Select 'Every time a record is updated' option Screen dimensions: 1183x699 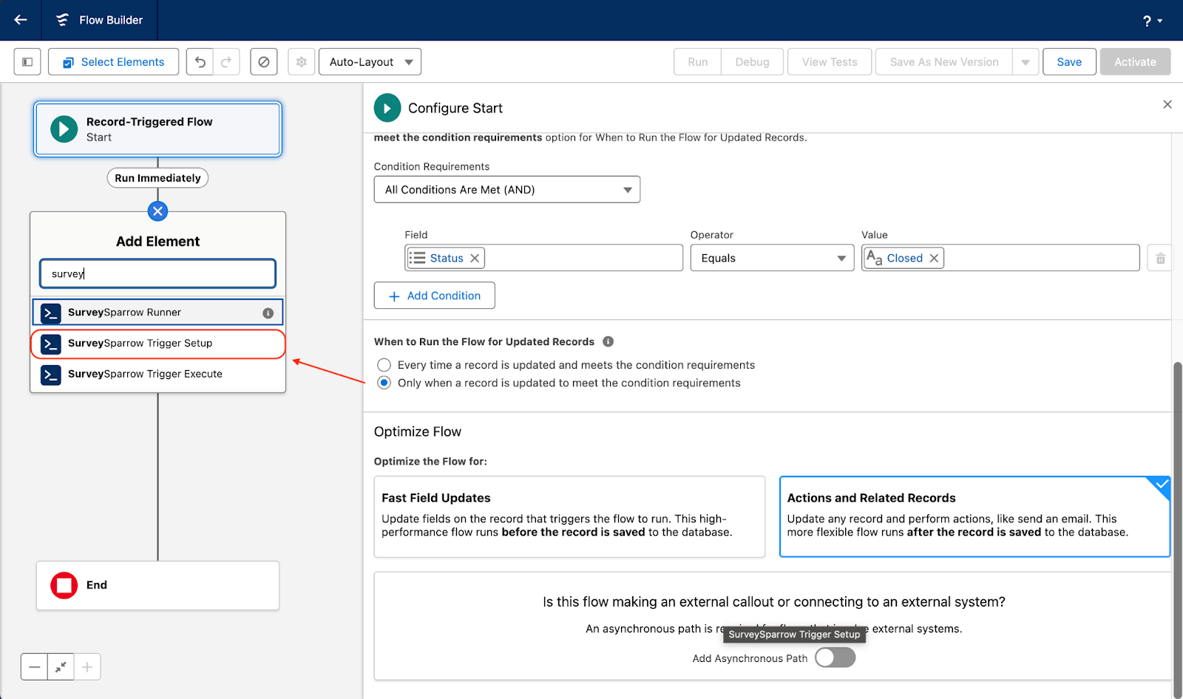click(x=384, y=365)
